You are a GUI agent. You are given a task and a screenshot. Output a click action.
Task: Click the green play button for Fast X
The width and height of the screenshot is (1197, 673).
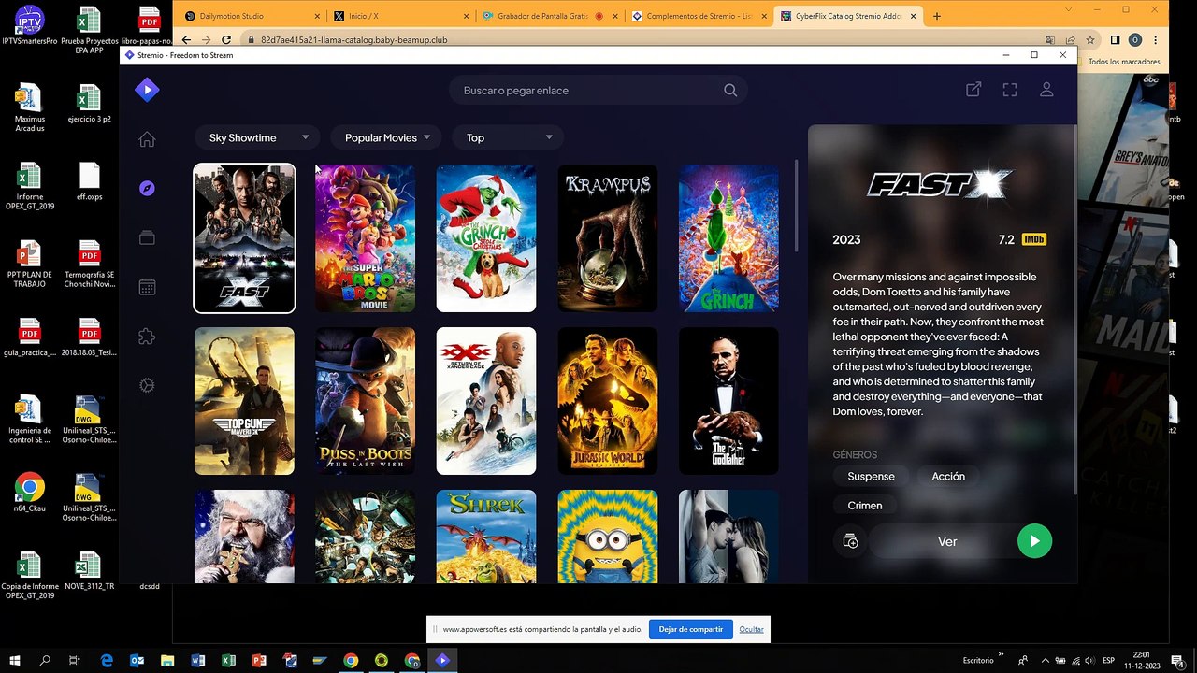pyautogui.click(x=1034, y=541)
